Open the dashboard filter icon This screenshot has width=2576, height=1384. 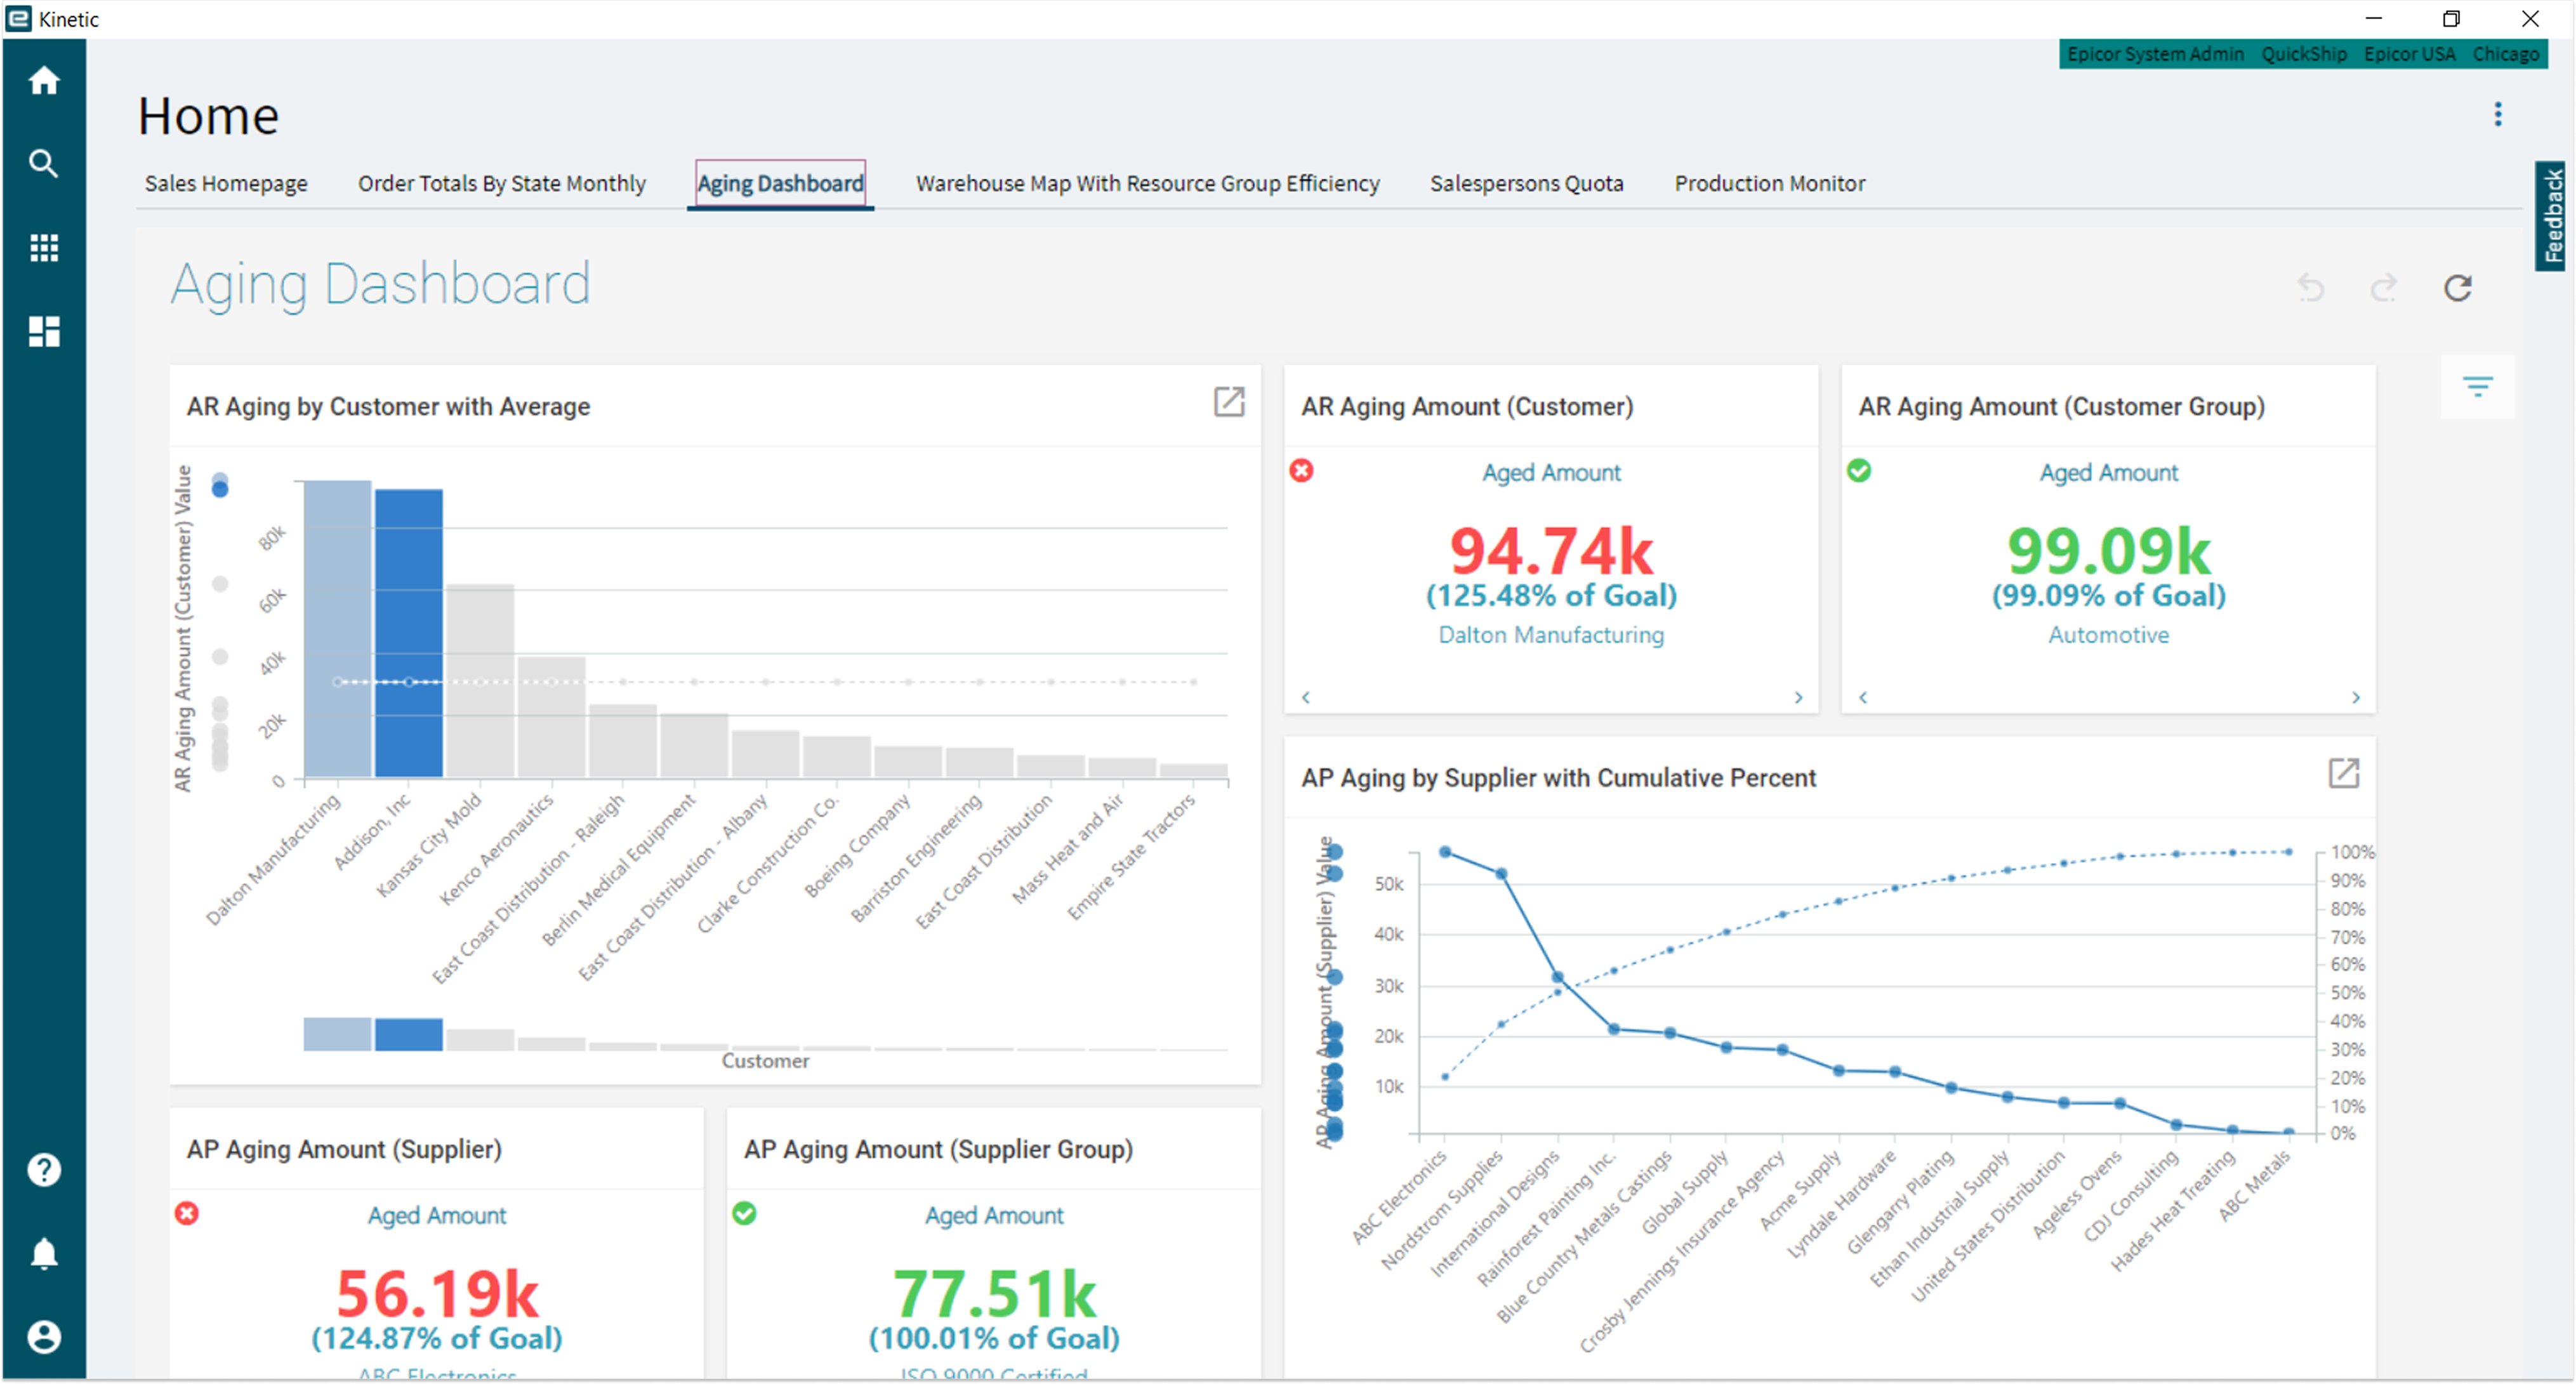click(x=2477, y=386)
